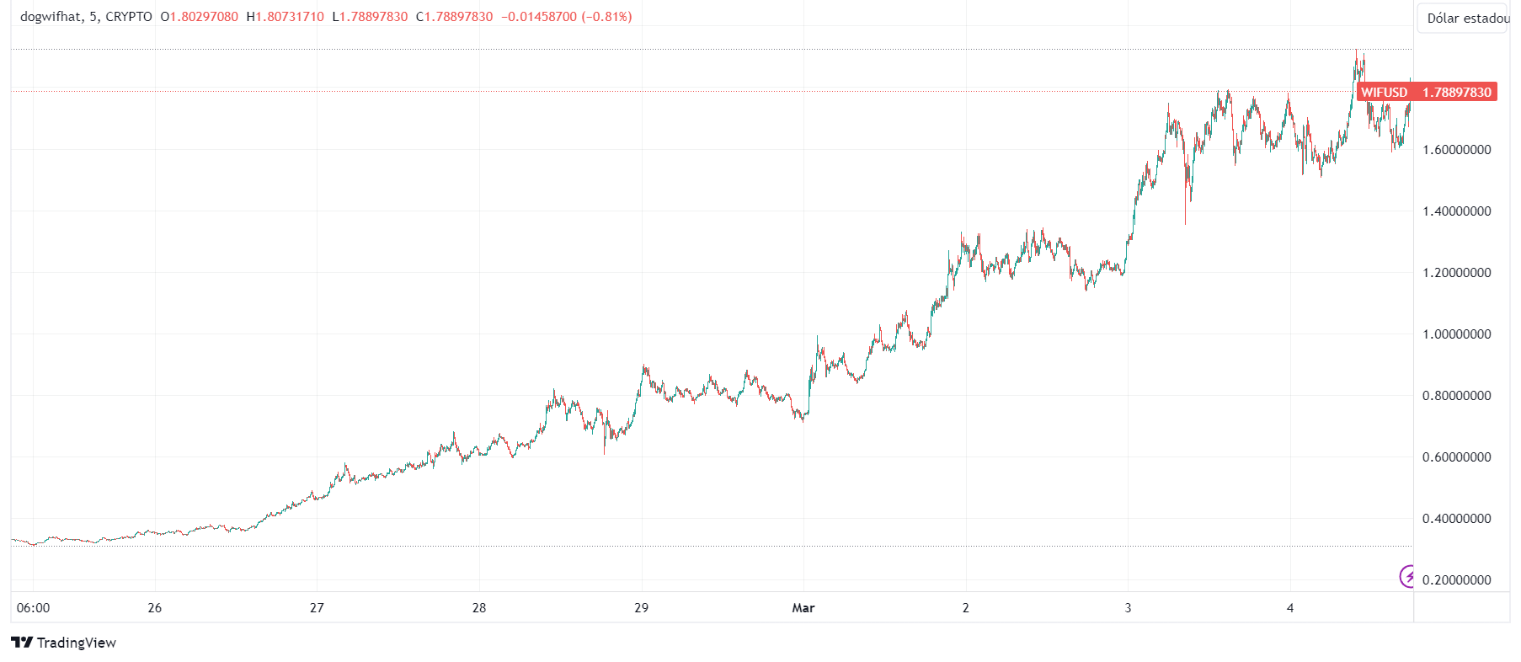Click the 1.60000000 price axis label
1521x662 pixels.
(x=1456, y=150)
